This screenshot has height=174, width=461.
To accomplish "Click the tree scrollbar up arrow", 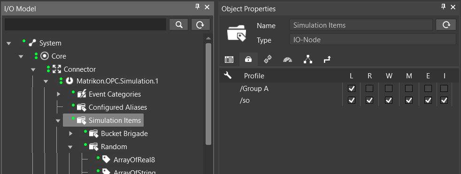I will 208,38.
